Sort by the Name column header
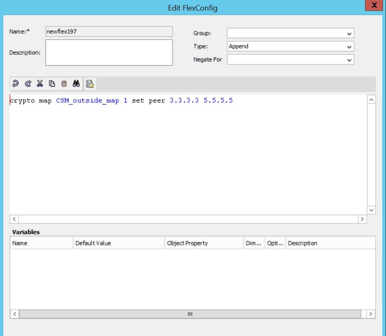Image resolution: width=386 pixels, height=336 pixels. 41,243
